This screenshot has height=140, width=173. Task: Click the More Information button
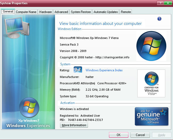(x=74, y=125)
